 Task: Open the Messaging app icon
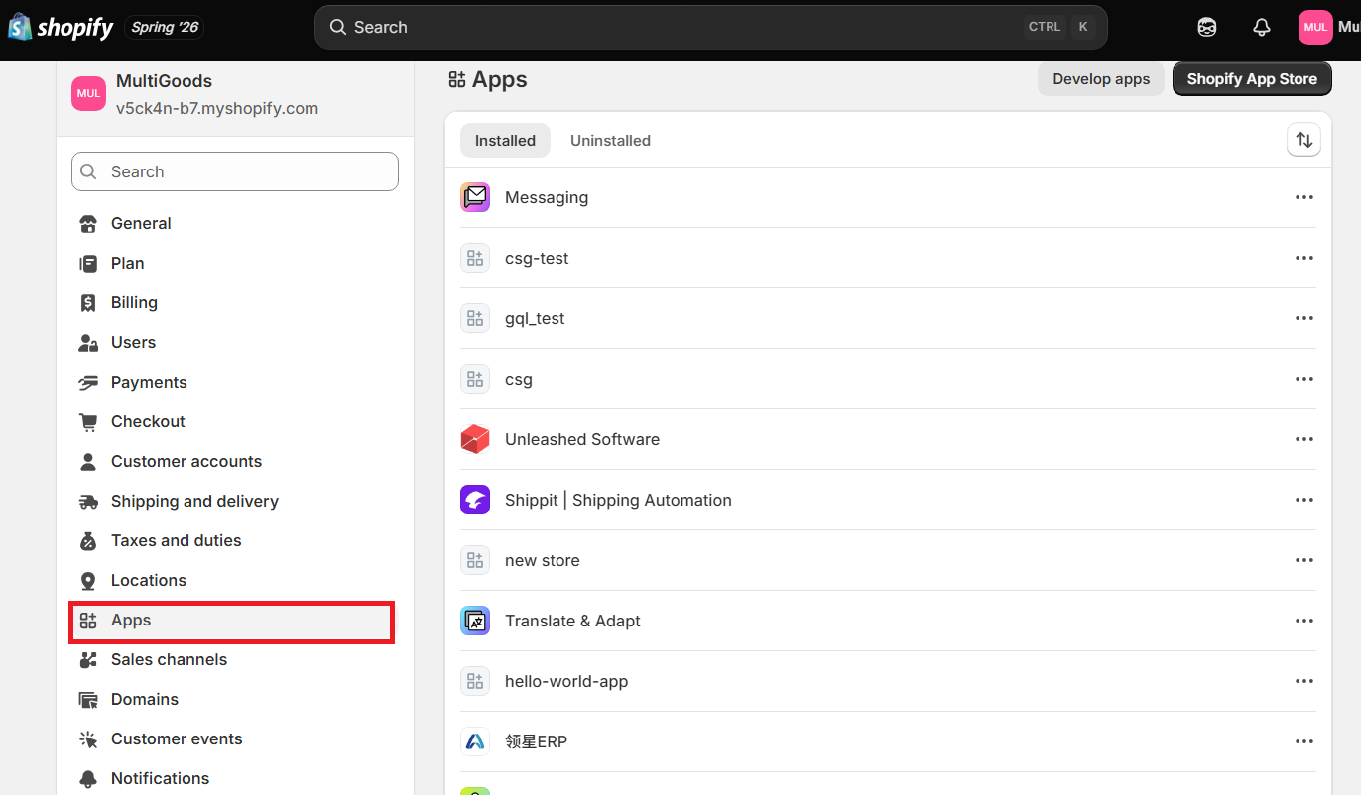(x=475, y=197)
